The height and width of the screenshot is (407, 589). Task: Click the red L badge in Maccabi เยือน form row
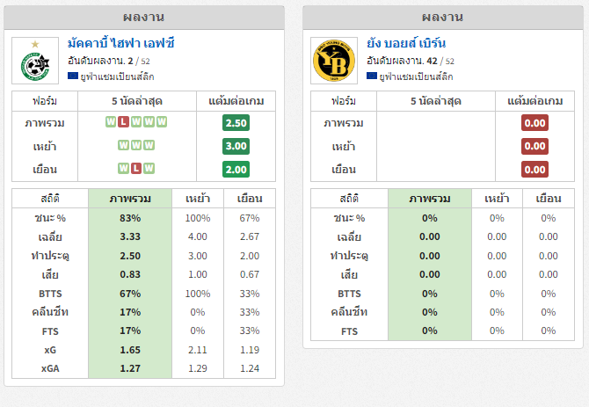point(136,168)
